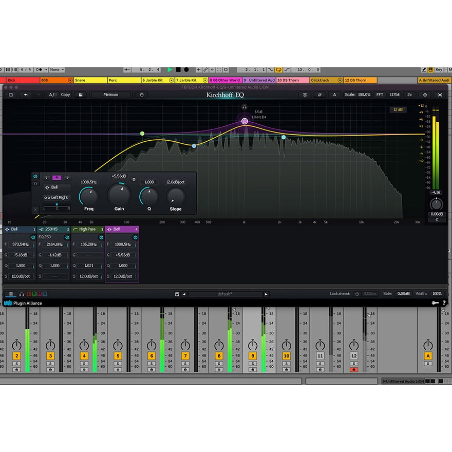Open Plugin Alliance help via question mark icon

(444, 303)
